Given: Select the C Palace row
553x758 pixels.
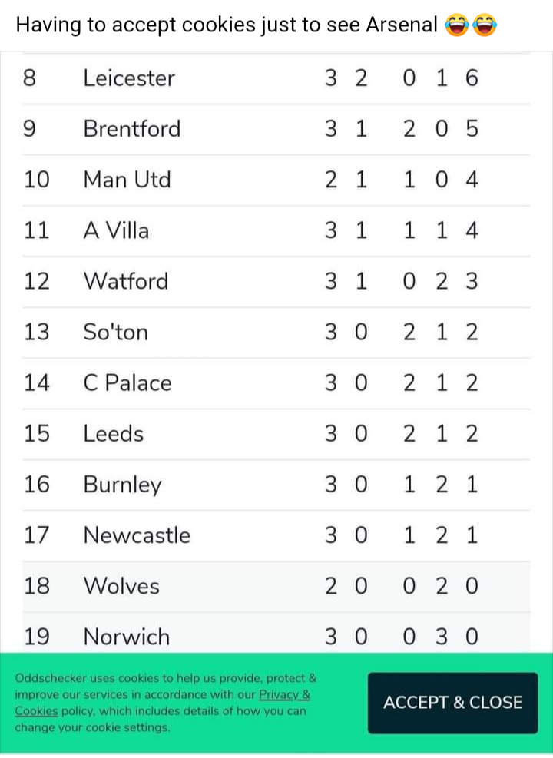Looking at the screenshot, I should pyautogui.click(x=276, y=383).
